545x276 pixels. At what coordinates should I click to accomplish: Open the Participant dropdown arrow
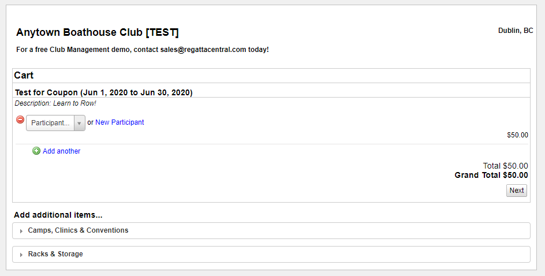pos(80,123)
